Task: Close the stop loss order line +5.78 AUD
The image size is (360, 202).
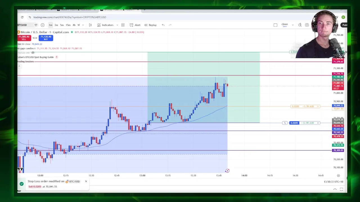Action: tap(318, 106)
